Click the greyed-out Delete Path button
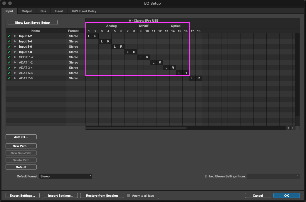This screenshot has width=306, height=202. [21, 160]
